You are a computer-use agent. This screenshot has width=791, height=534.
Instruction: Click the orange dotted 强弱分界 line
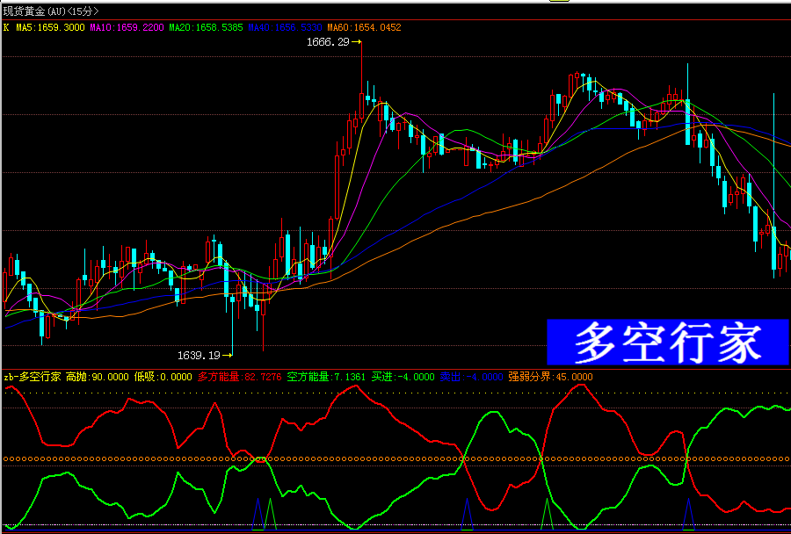click(x=395, y=458)
